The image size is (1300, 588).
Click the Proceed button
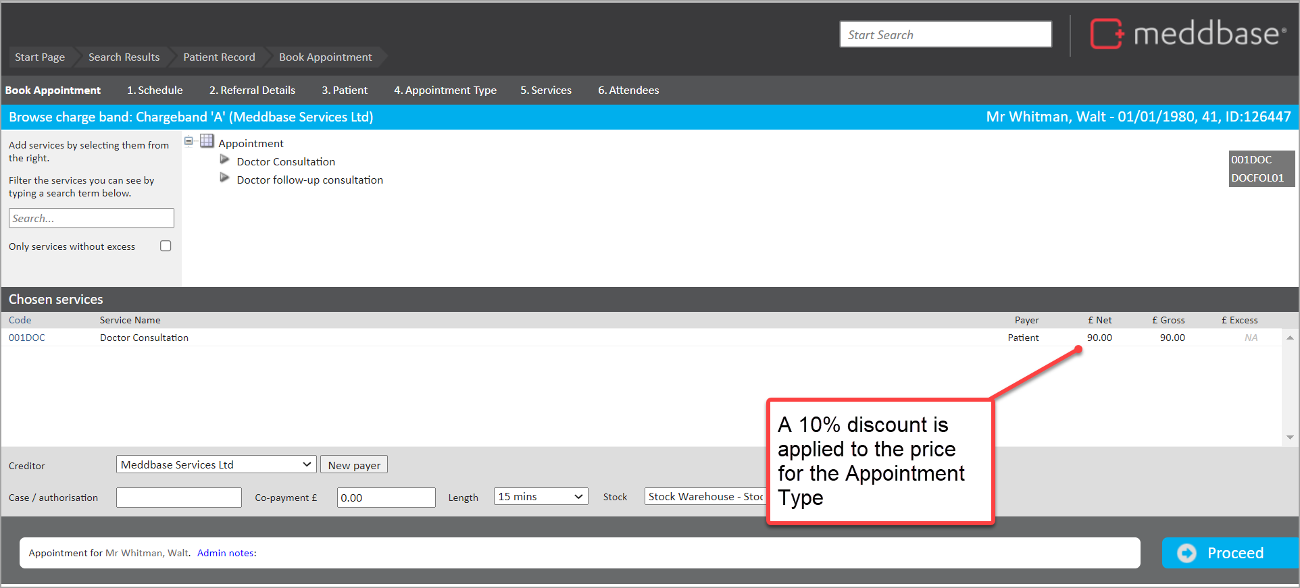point(1230,553)
